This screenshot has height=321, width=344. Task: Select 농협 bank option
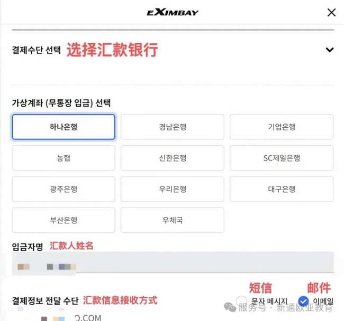pyautogui.click(x=64, y=158)
